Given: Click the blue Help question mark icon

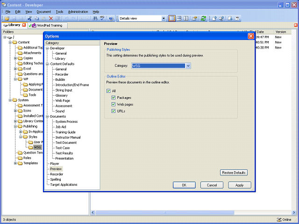Looking at the screenshot, I should (111, 19).
